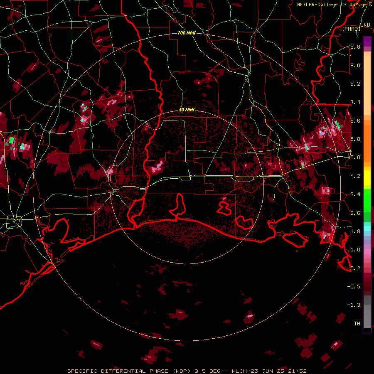Click the -0.5 legend value
The height and width of the screenshot is (374, 374).
click(354, 287)
